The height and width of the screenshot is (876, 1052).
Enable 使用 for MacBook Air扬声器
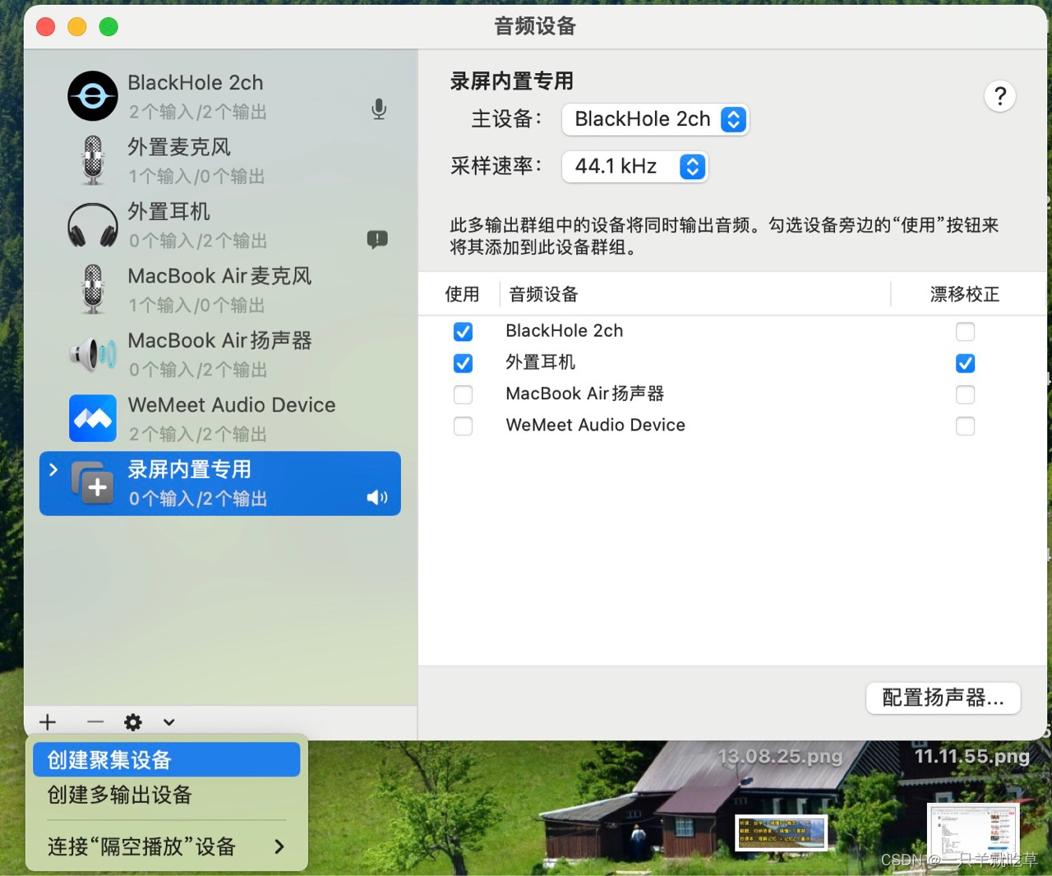463,394
